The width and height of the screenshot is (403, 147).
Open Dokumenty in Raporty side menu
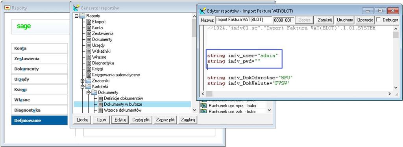[39, 69]
